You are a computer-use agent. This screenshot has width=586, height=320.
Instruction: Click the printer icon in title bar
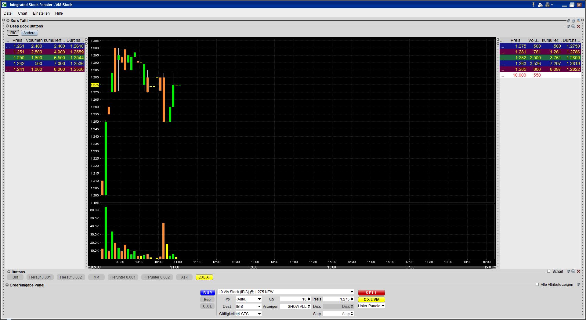[540, 5]
